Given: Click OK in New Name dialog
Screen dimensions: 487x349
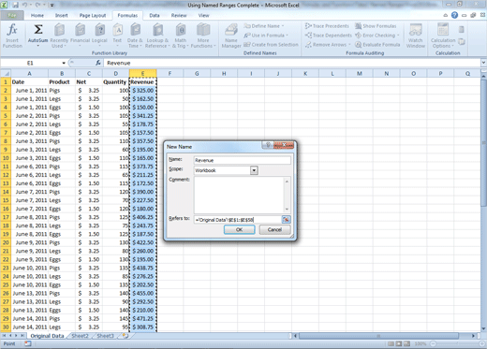Looking at the screenshot, I should coord(239,229).
